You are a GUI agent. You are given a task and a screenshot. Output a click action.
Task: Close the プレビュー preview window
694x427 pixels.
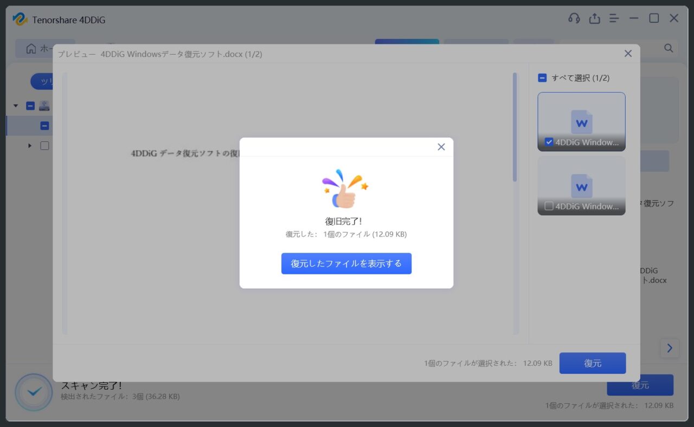(x=628, y=54)
